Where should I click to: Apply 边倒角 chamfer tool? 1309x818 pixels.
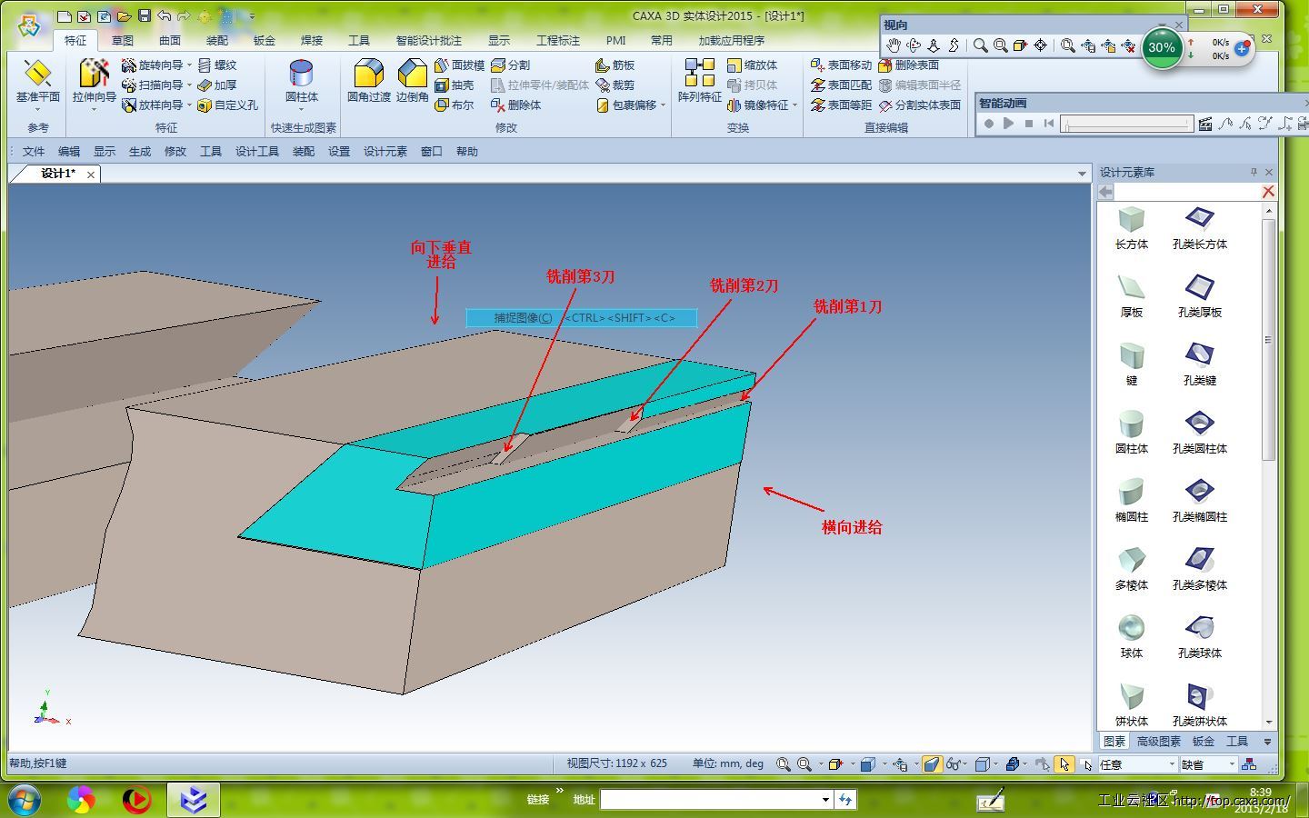click(x=412, y=81)
